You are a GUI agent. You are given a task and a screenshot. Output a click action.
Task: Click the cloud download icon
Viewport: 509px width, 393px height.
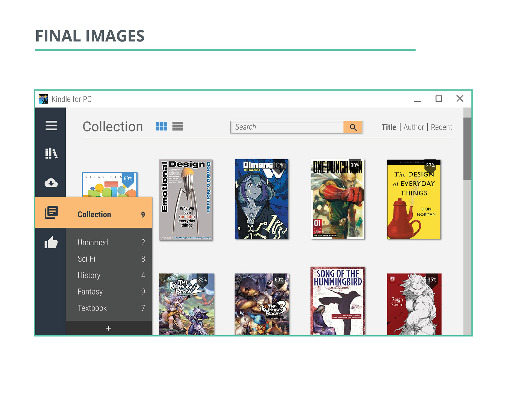(x=51, y=183)
